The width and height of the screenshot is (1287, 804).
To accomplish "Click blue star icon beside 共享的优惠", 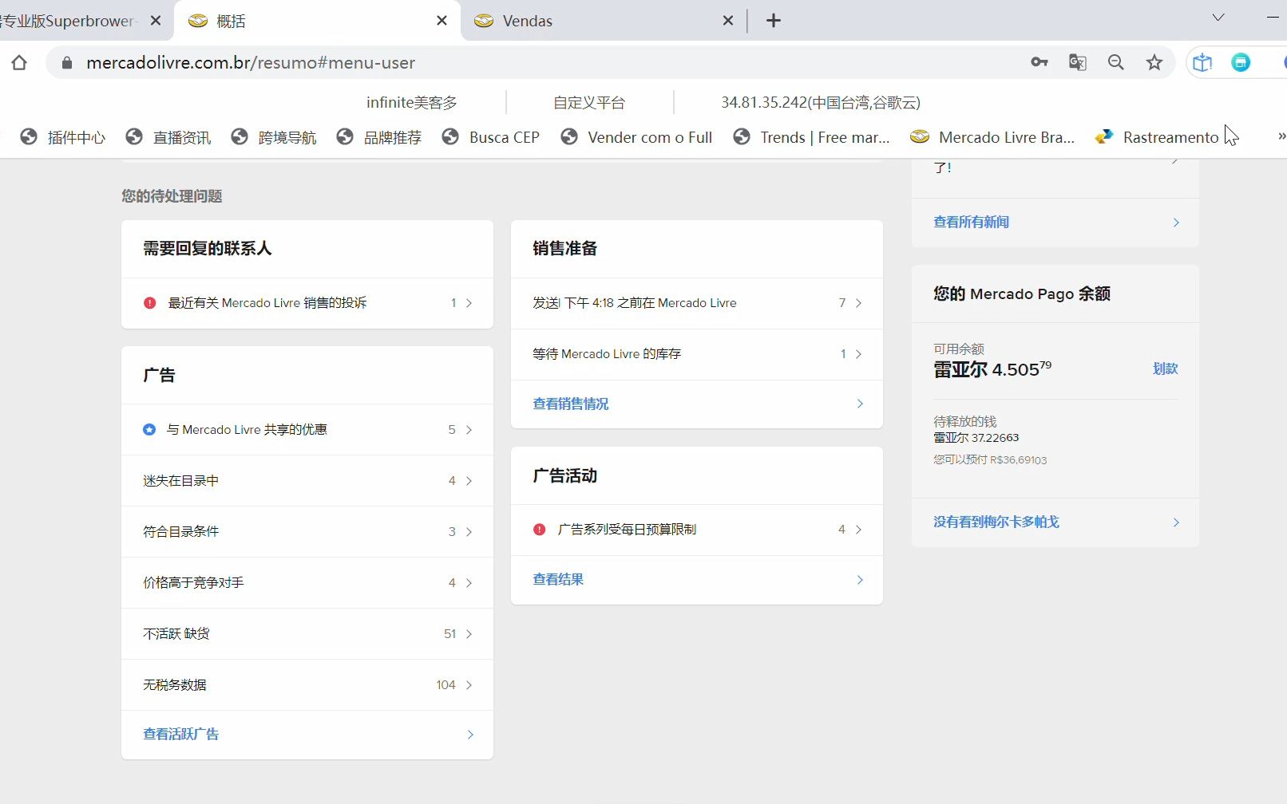I will click(x=149, y=430).
